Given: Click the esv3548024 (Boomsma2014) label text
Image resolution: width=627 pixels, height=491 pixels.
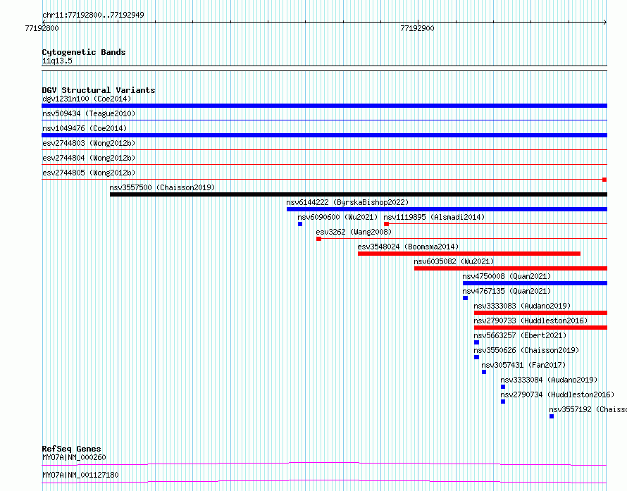Looking at the screenshot, I should pyautogui.click(x=408, y=247).
